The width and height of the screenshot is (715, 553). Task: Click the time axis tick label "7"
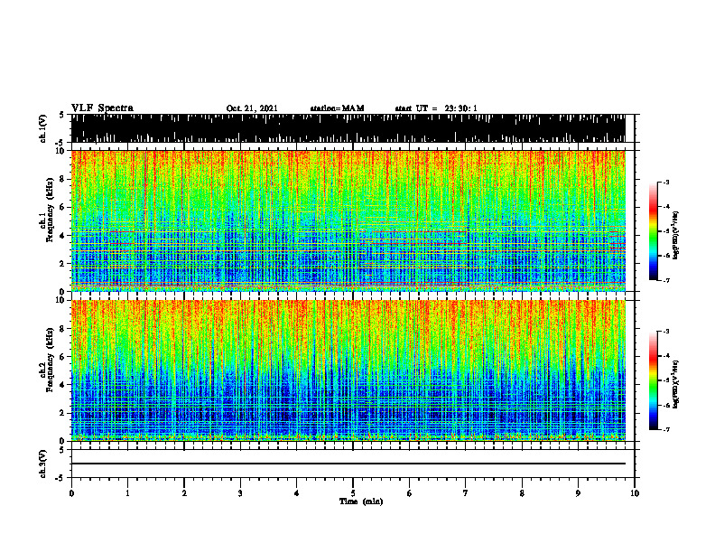coord(466,493)
